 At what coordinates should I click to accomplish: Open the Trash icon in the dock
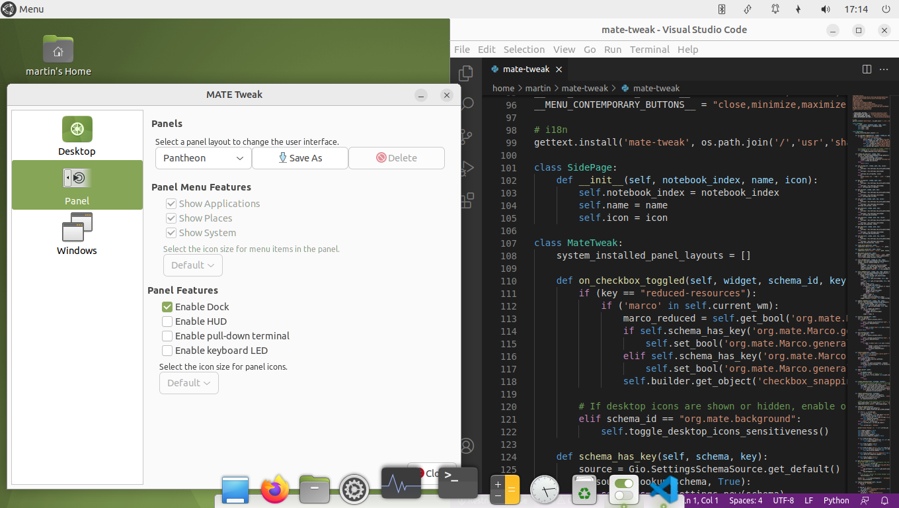(x=584, y=490)
